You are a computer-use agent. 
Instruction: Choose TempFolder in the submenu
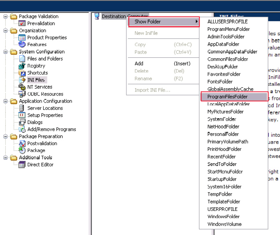pos(220,194)
